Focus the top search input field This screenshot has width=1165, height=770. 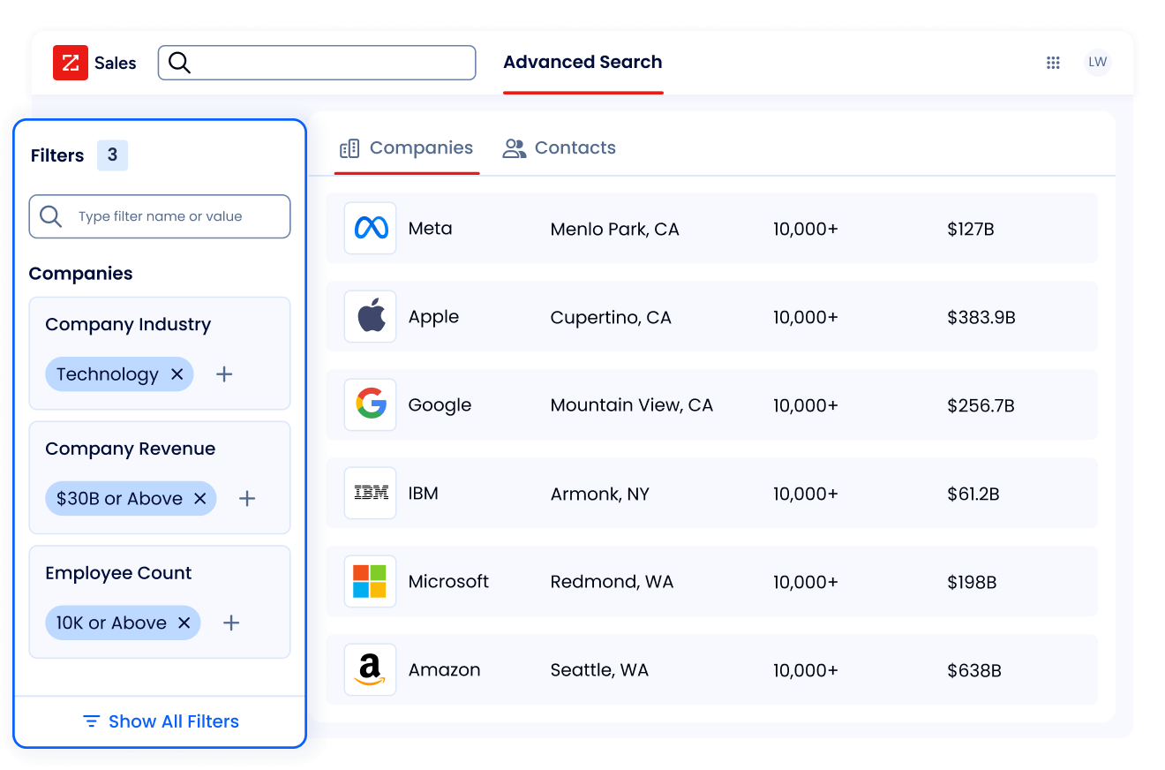point(317,63)
